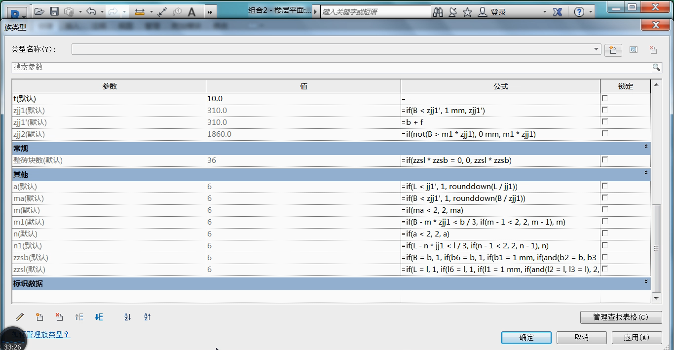
Task: Sort parameters in ascending order
Action: pos(127,317)
